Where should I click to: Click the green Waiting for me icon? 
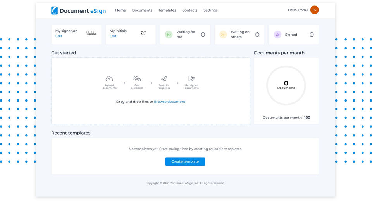point(168,35)
